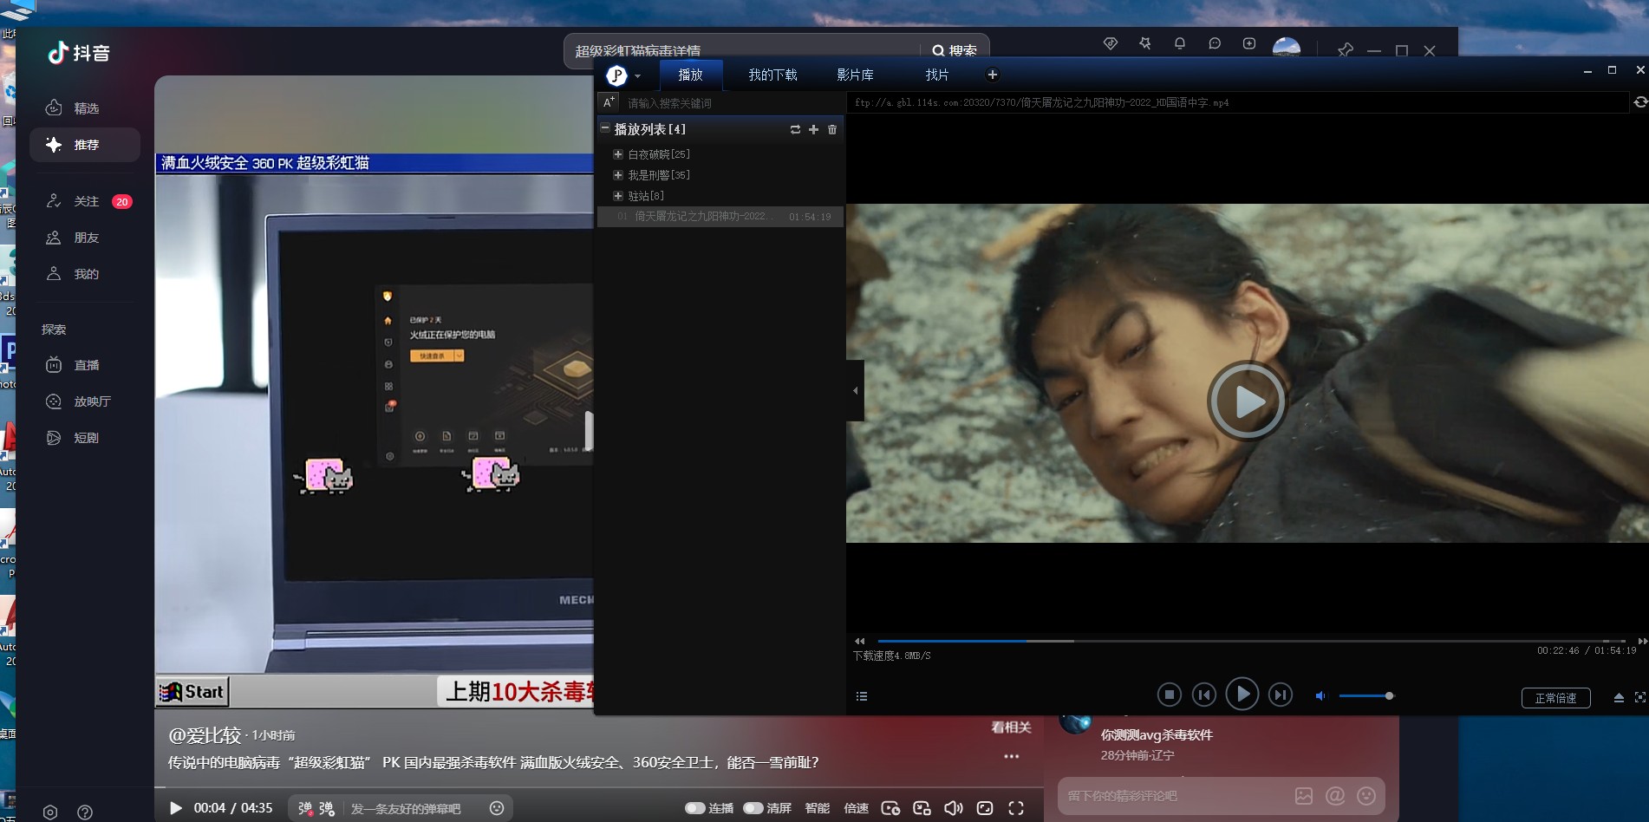Play the Douyin video
Screen dimensions: 1649x822
176,808
